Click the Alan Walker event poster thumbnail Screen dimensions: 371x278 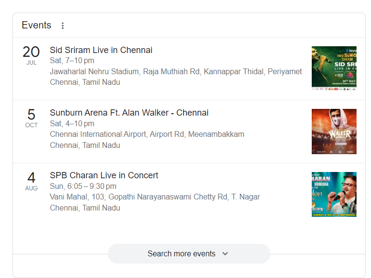(334, 131)
